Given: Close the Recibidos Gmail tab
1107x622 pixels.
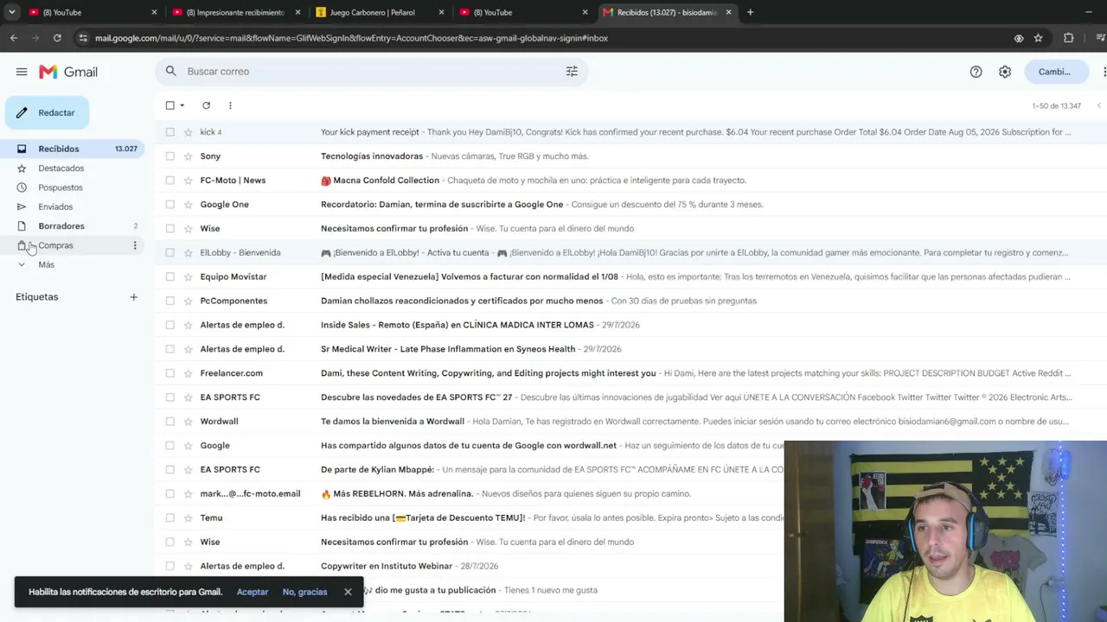Looking at the screenshot, I should (728, 12).
